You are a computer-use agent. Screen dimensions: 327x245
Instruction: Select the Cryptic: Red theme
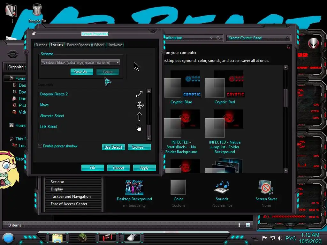(x=224, y=87)
